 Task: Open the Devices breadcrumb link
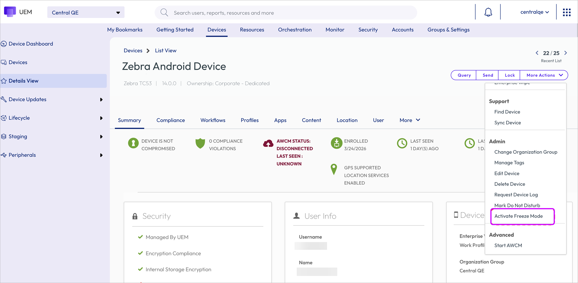tap(133, 50)
